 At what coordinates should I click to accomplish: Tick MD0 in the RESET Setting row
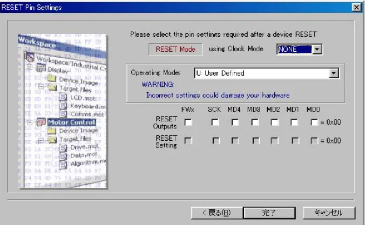pos(314,140)
